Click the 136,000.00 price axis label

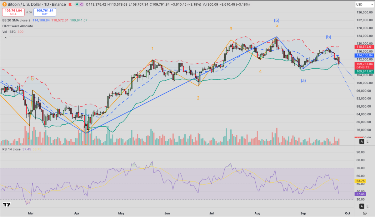(364, 12)
